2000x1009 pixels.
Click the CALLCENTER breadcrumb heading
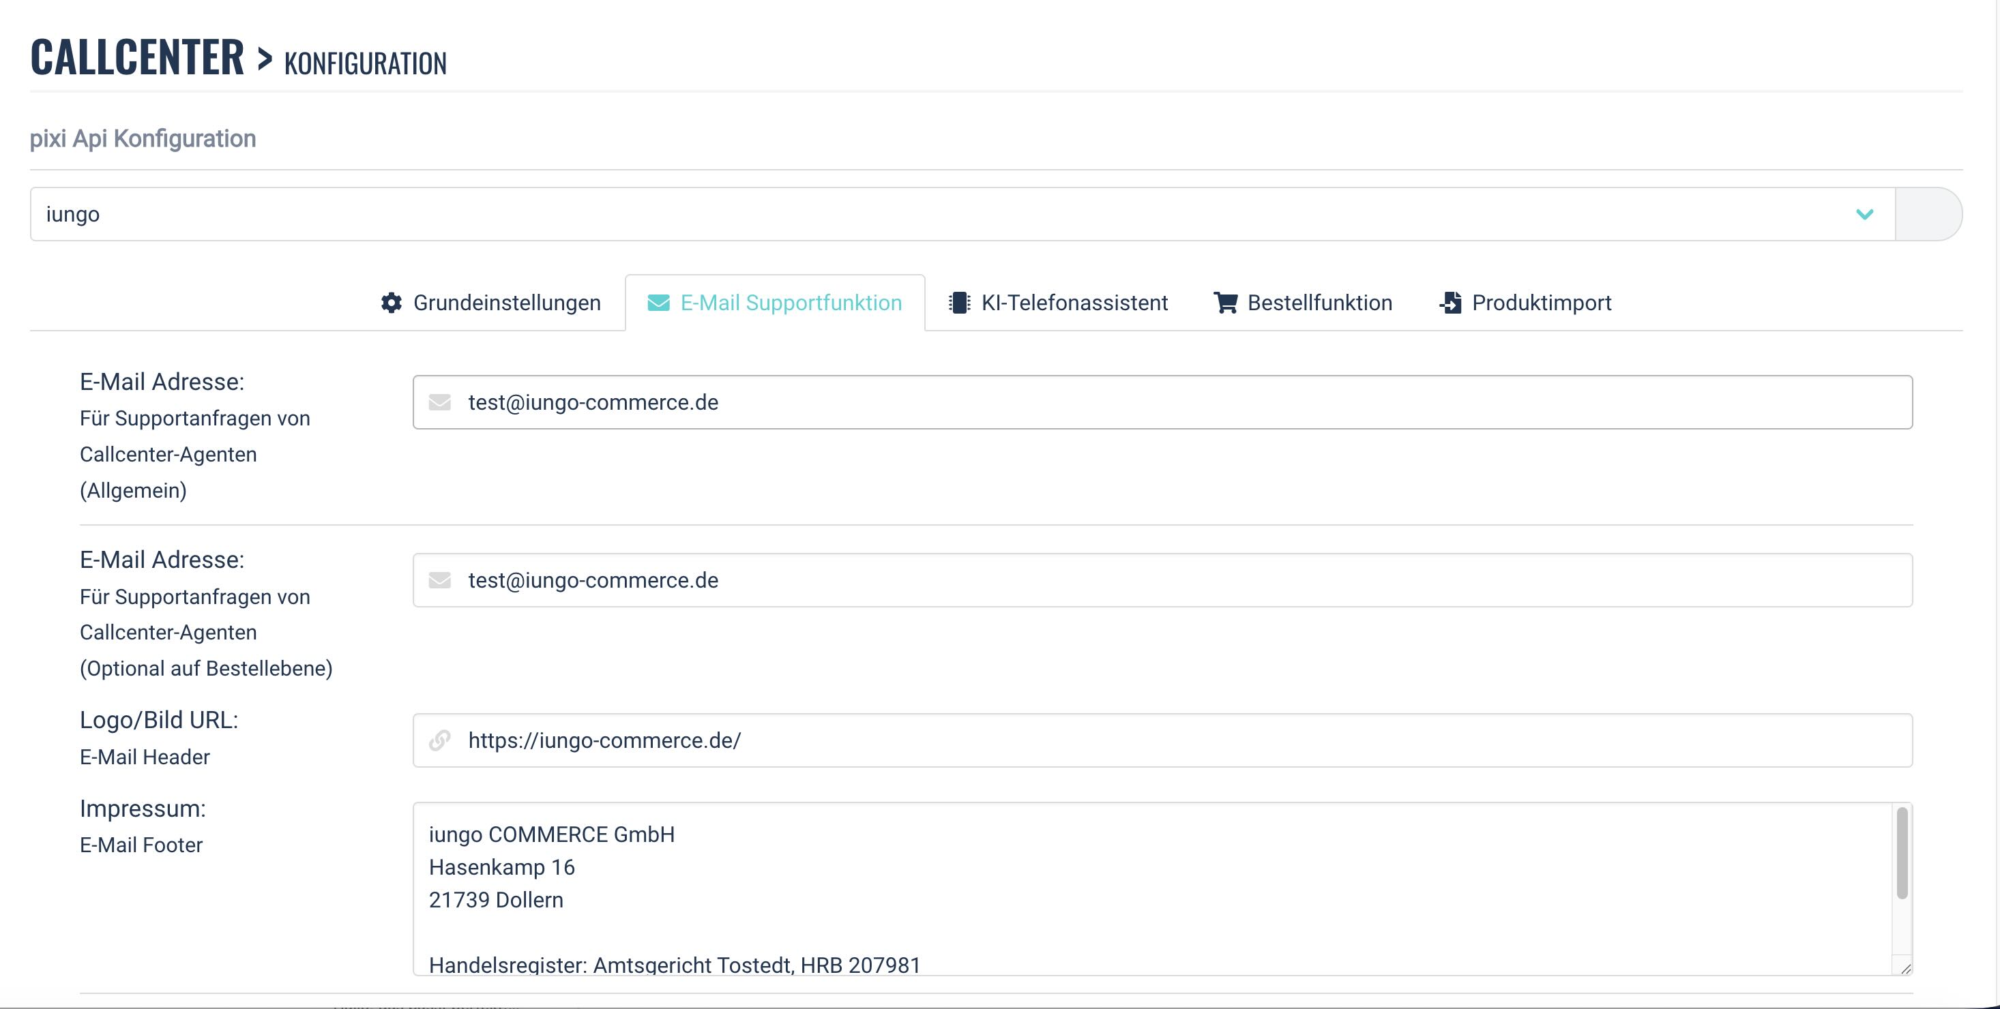coord(137,57)
